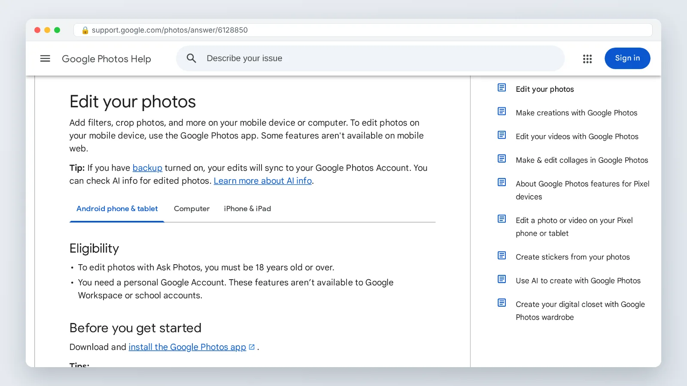Switch to the Computer tab

point(192,209)
